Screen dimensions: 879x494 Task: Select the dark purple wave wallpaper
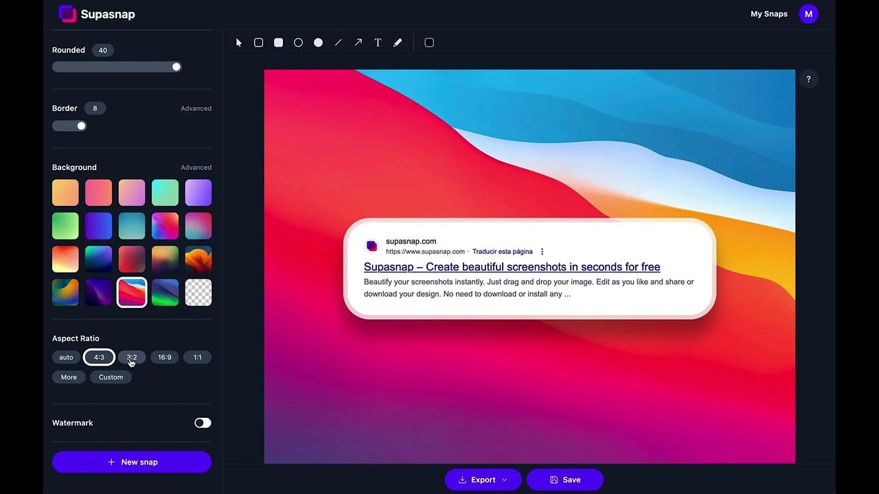98,292
